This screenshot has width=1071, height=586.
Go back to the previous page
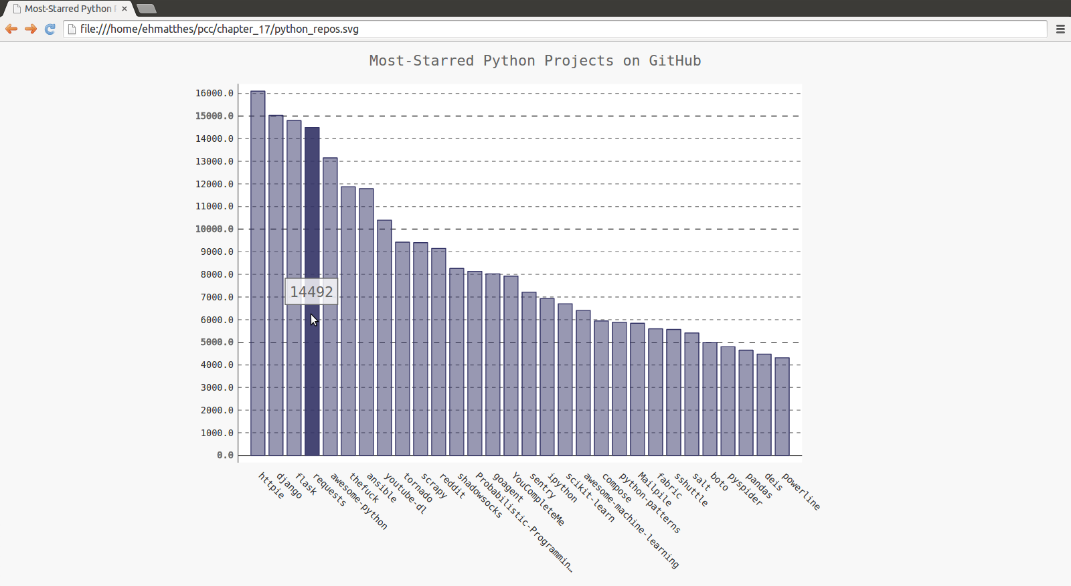coord(11,29)
